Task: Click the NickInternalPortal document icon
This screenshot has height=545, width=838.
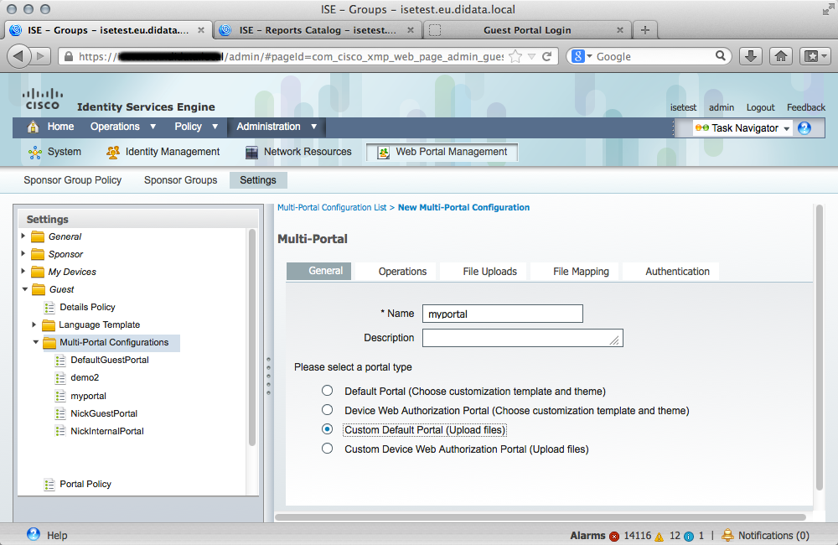Action: click(60, 431)
